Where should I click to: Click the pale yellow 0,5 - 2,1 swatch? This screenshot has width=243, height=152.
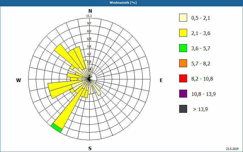183,18
